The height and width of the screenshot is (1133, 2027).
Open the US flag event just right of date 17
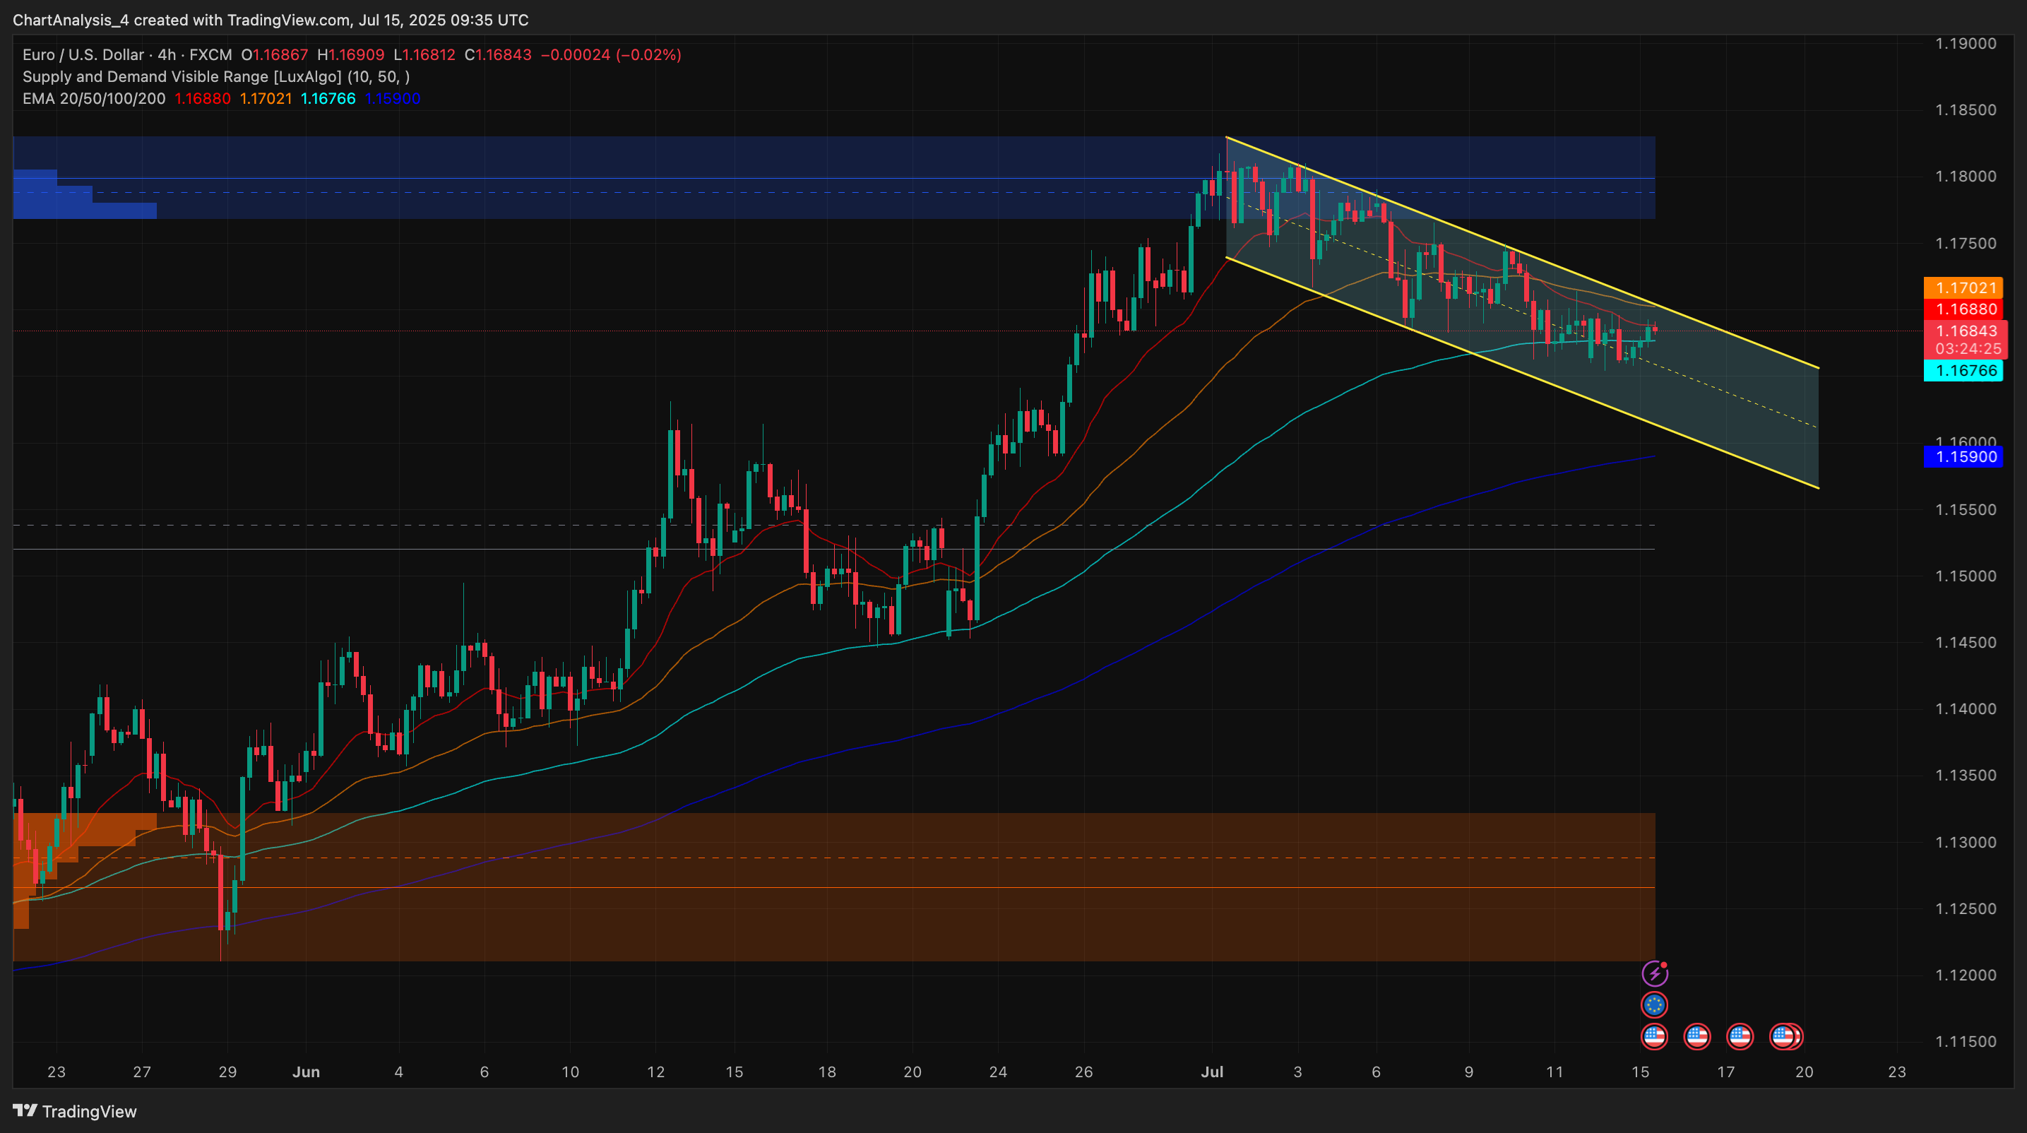coord(1740,1036)
